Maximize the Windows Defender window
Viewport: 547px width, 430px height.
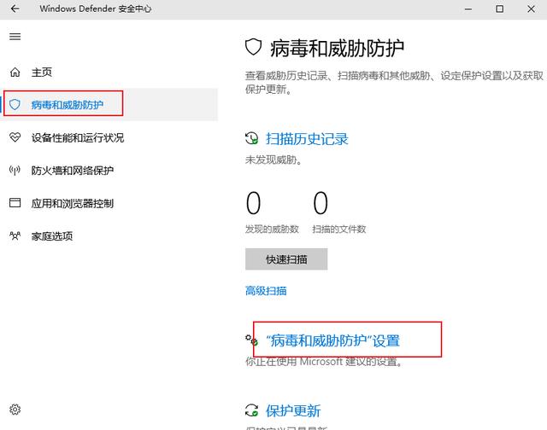coord(499,9)
